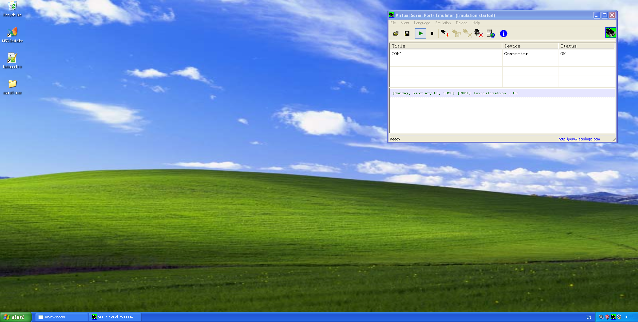Click the red security shield tray icon
Image resolution: width=638 pixels, height=322 pixels.
607,317
